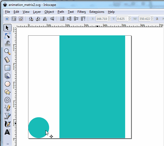Viewport: 164px width, 146px height.
Task: Click Deselect icon in toolbar
Action: tap(21, 19)
